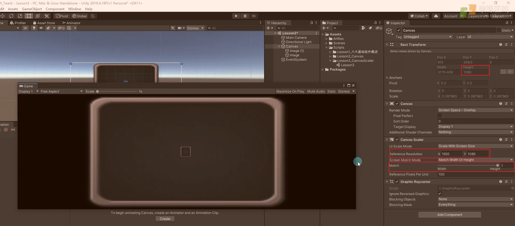
Task: Toggle scene audio speaker icon
Action: (x=41, y=28)
